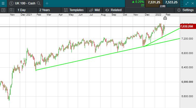
Task: Toggle the Related eye option
Action: pos(107,10)
